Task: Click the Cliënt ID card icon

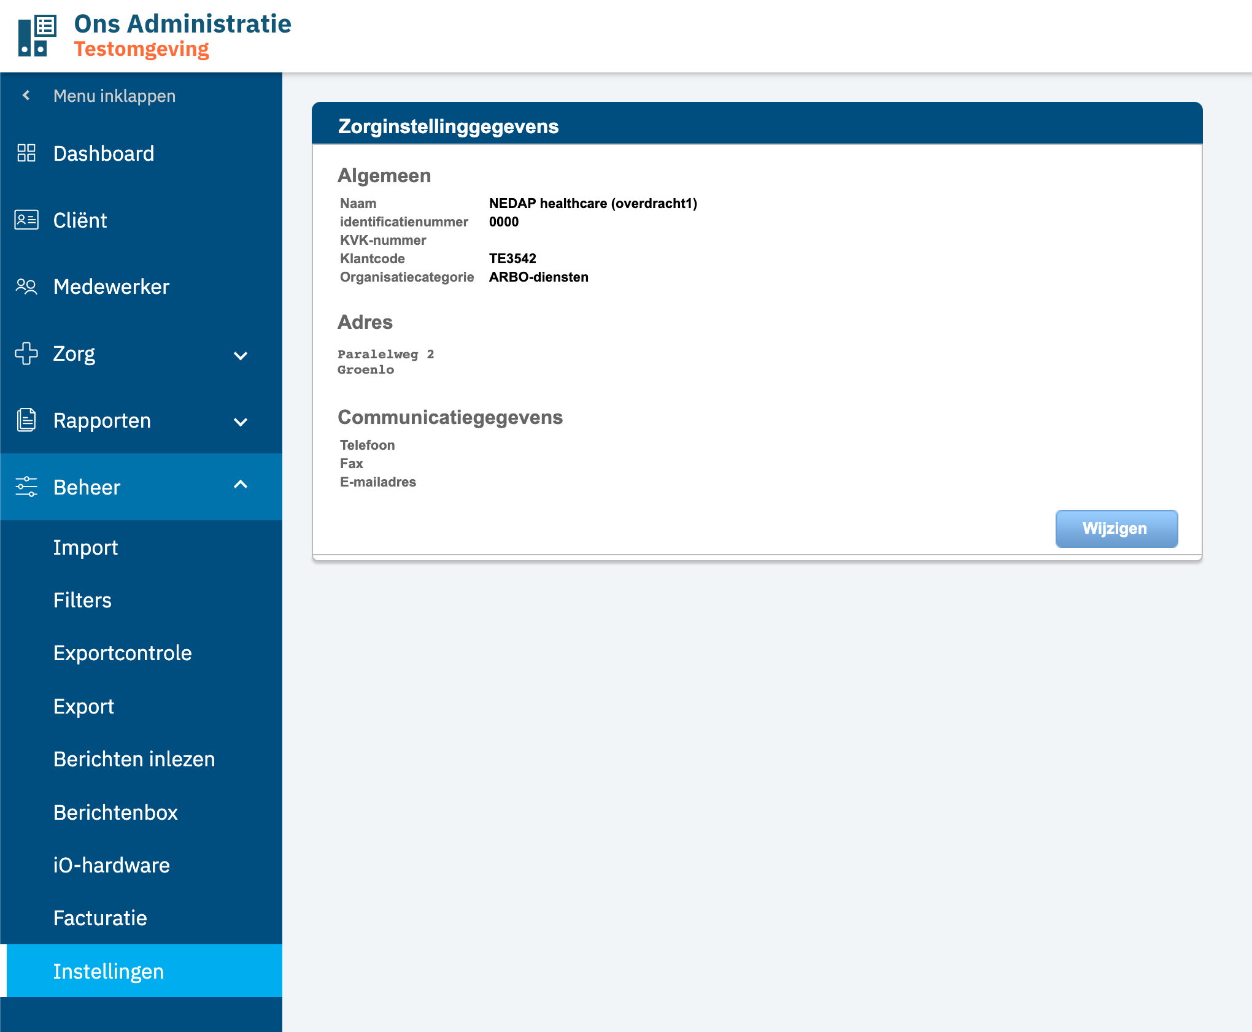Action: 26,220
